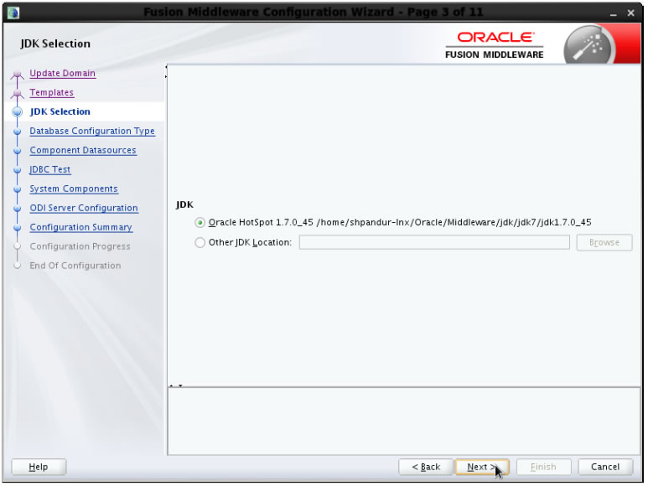This screenshot has height=486, width=648.
Task: Click the End Of Configuration label
Action: 75,266
